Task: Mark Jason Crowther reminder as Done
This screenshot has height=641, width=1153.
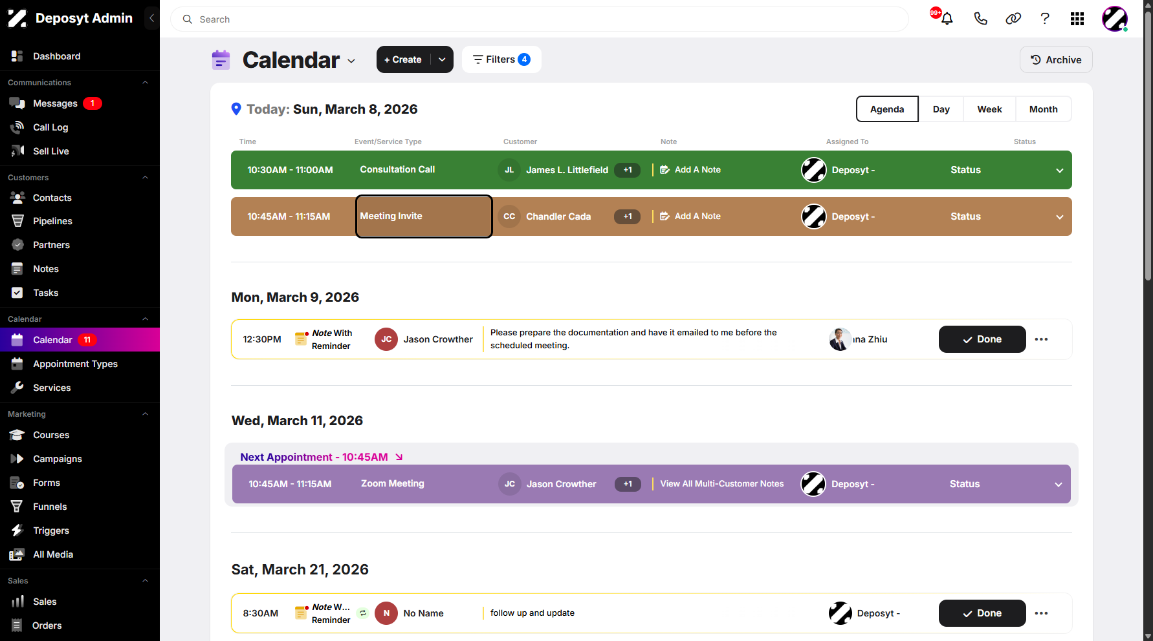Action: pos(982,339)
